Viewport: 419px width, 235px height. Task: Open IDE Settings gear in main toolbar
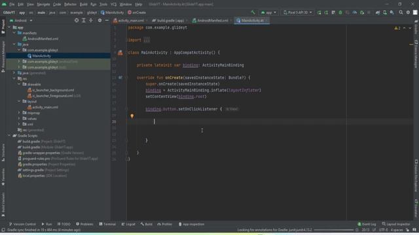point(408,12)
